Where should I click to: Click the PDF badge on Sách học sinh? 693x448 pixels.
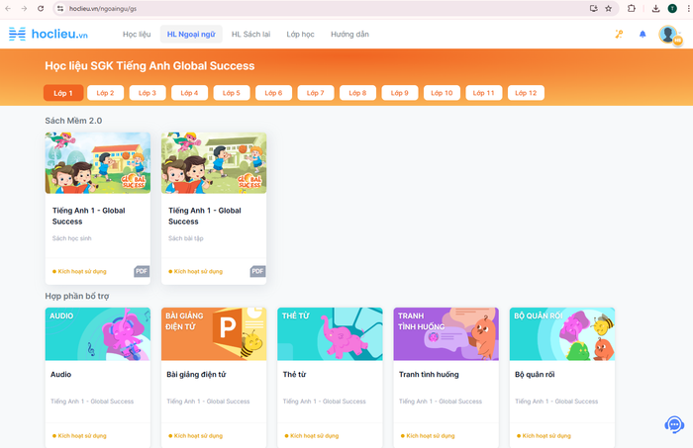pyautogui.click(x=142, y=271)
